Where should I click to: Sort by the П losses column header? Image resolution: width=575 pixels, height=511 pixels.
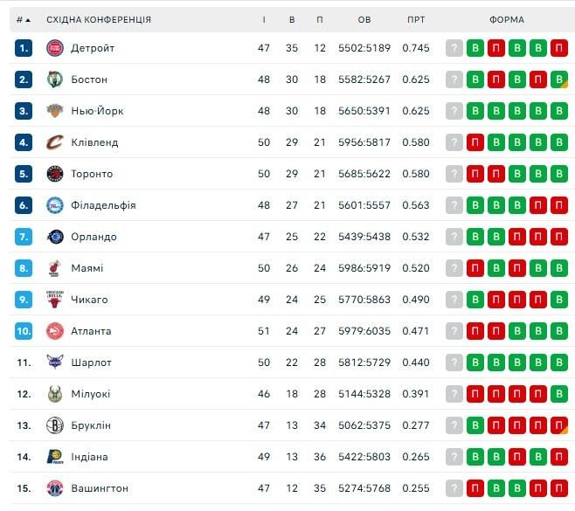(x=319, y=19)
